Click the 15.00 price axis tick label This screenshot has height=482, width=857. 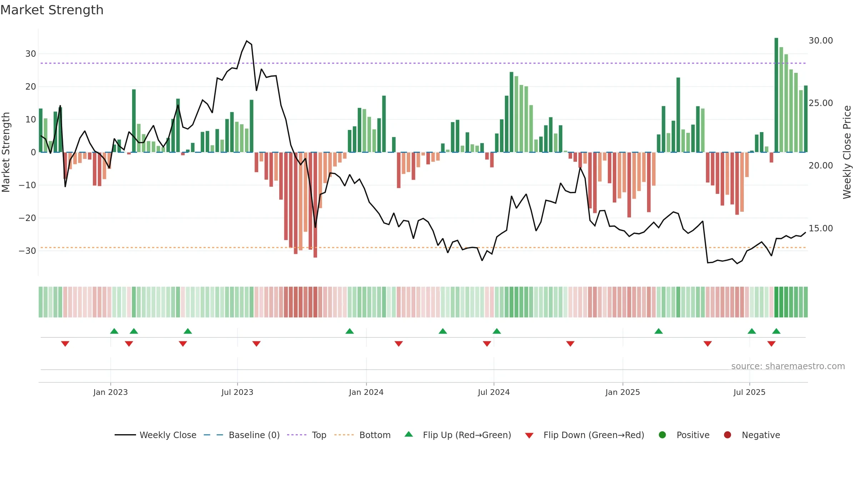[x=821, y=229]
